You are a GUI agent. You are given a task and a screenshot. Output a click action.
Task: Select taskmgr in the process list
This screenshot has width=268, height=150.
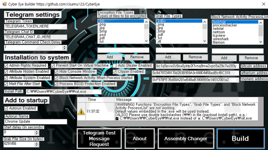tap(235, 22)
